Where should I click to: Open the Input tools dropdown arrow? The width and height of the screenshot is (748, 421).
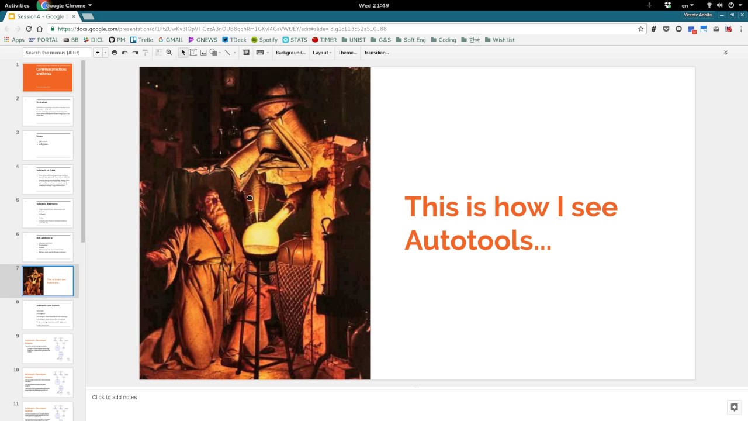point(268,53)
